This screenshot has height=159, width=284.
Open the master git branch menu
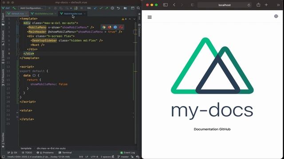point(123,157)
